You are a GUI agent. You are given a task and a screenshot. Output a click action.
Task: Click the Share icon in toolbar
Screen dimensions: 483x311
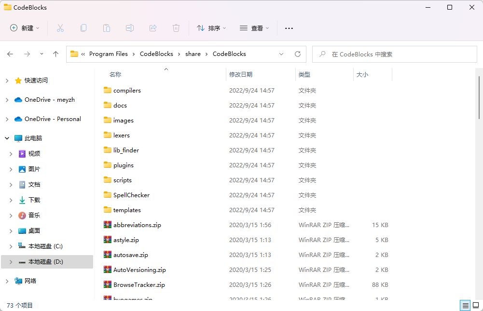(x=153, y=28)
